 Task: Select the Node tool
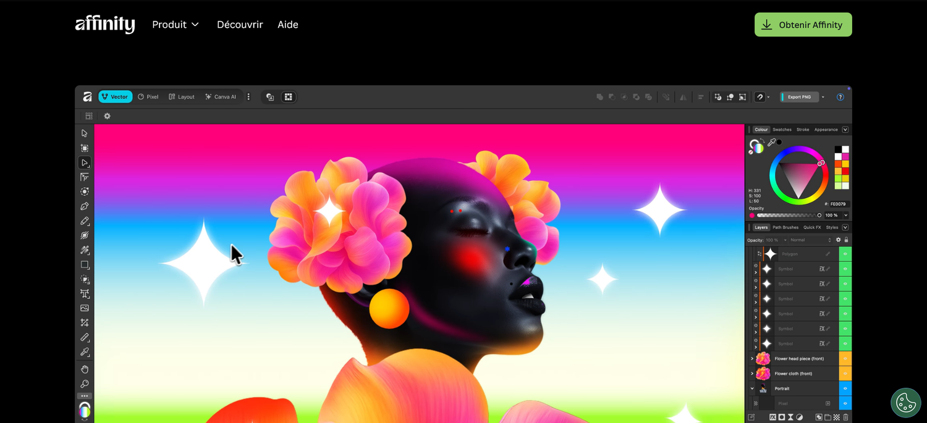click(x=85, y=162)
